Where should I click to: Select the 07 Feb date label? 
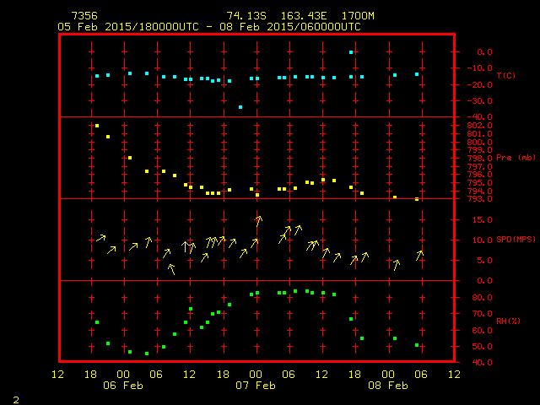point(256,386)
